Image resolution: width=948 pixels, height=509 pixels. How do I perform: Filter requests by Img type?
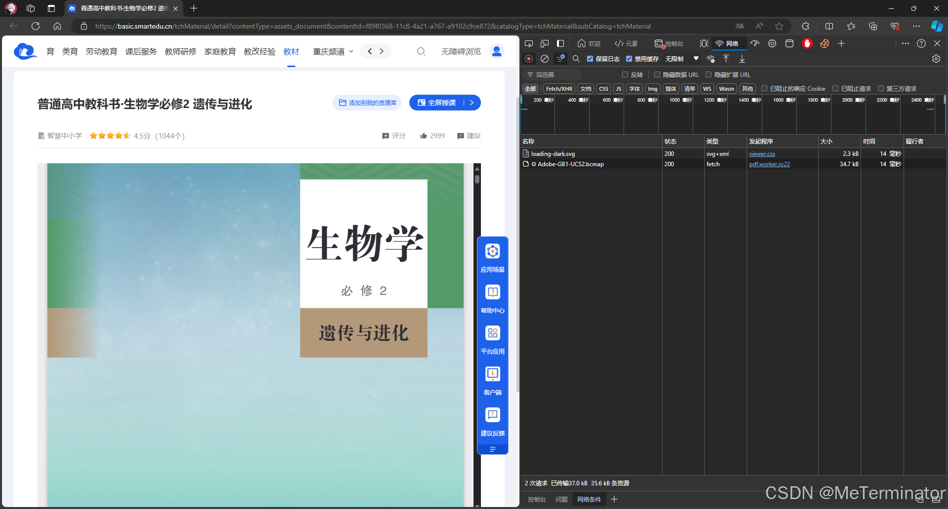click(653, 89)
